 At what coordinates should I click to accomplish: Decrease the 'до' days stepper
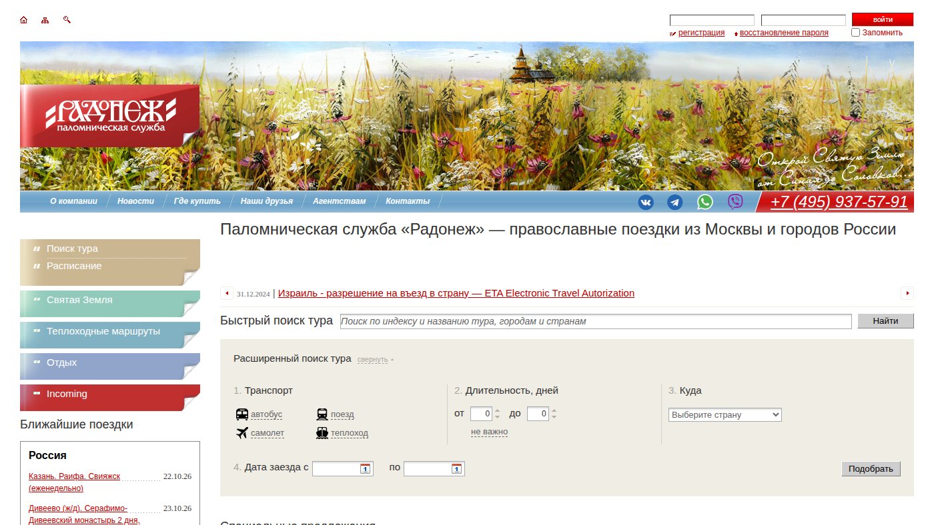[554, 418]
